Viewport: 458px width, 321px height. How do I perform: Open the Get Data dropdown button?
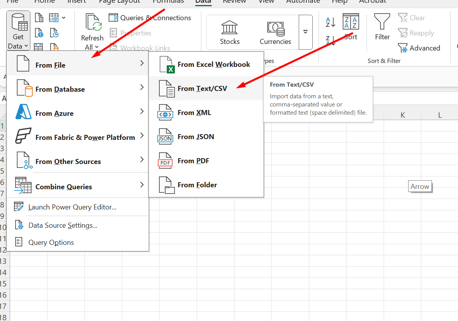point(18,31)
